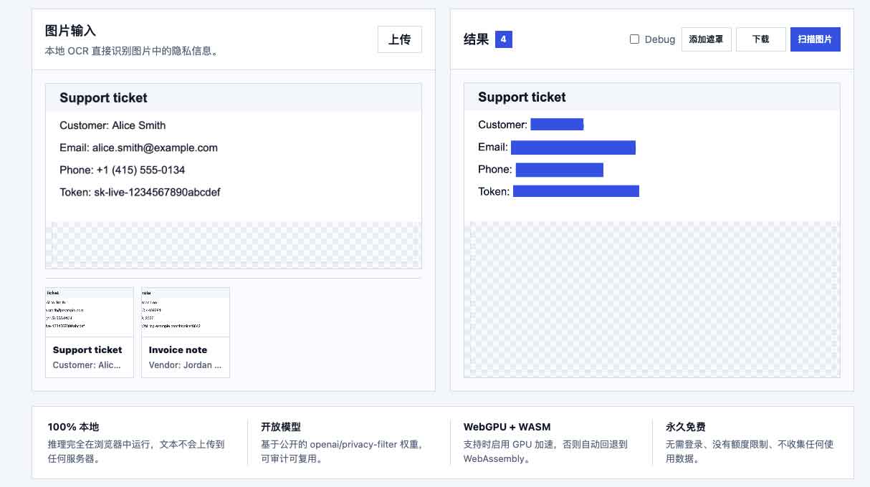870x487 pixels.
Task: Click the 100% 本地 feature heading
Action: pyautogui.click(x=74, y=427)
